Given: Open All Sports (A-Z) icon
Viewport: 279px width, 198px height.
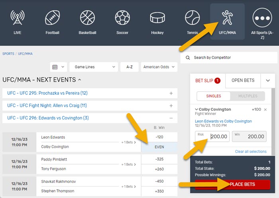Looking at the screenshot, I should [x=262, y=18].
